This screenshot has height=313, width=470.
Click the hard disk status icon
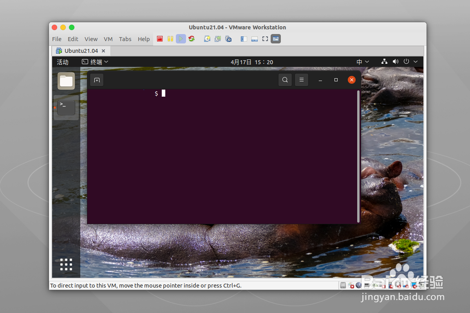(343, 285)
